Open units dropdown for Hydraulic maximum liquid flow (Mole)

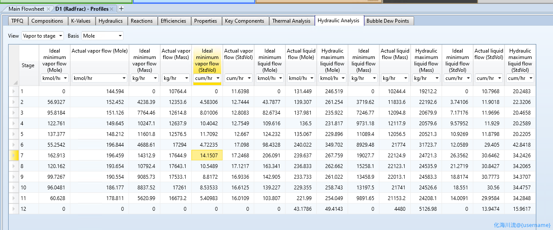tap(332, 78)
